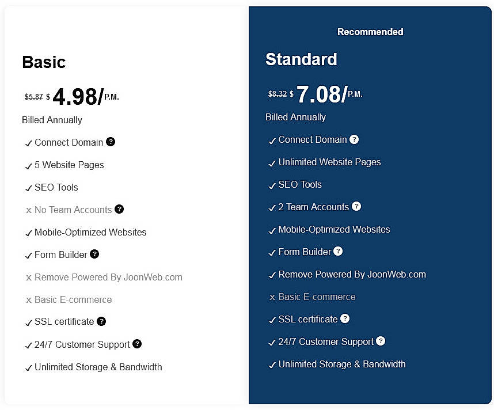Click SSL certificate question mark in Standard column

344,319
